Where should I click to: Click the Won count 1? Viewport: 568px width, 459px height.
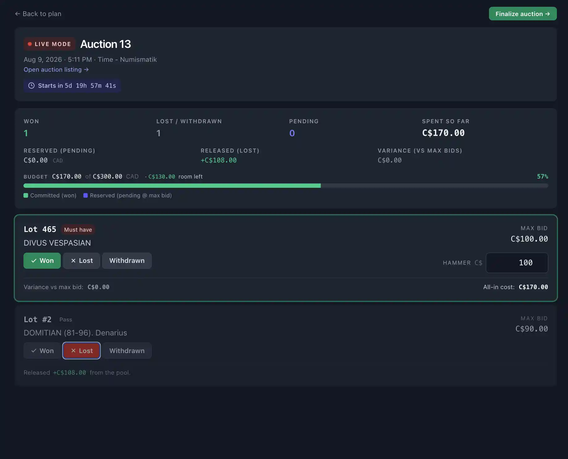26,133
